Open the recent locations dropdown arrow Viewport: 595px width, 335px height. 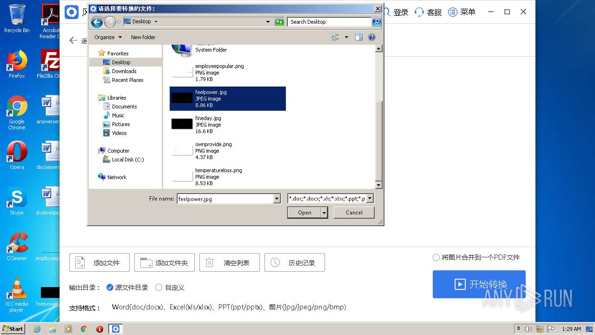point(119,22)
